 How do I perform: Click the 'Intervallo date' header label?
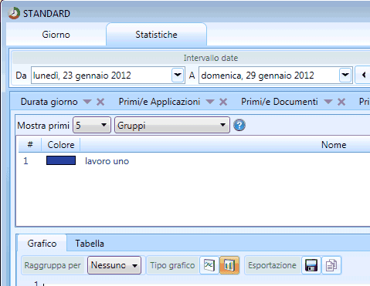pyautogui.click(x=211, y=58)
